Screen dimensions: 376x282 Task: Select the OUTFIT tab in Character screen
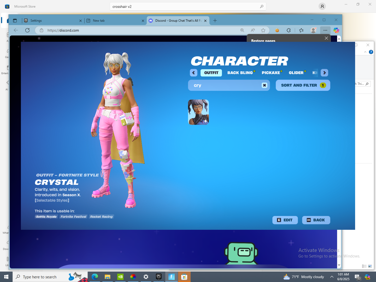click(x=211, y=73)
